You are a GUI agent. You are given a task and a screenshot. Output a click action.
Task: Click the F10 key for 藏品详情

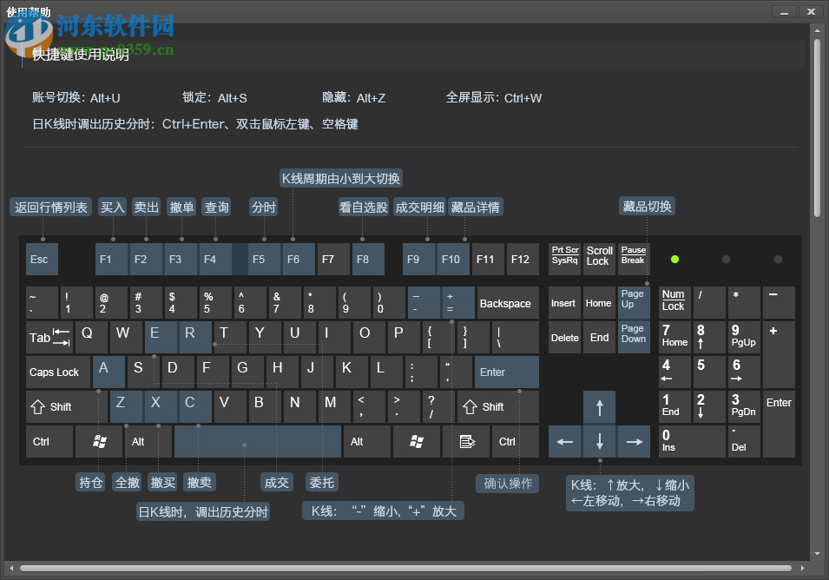point(453,259)
